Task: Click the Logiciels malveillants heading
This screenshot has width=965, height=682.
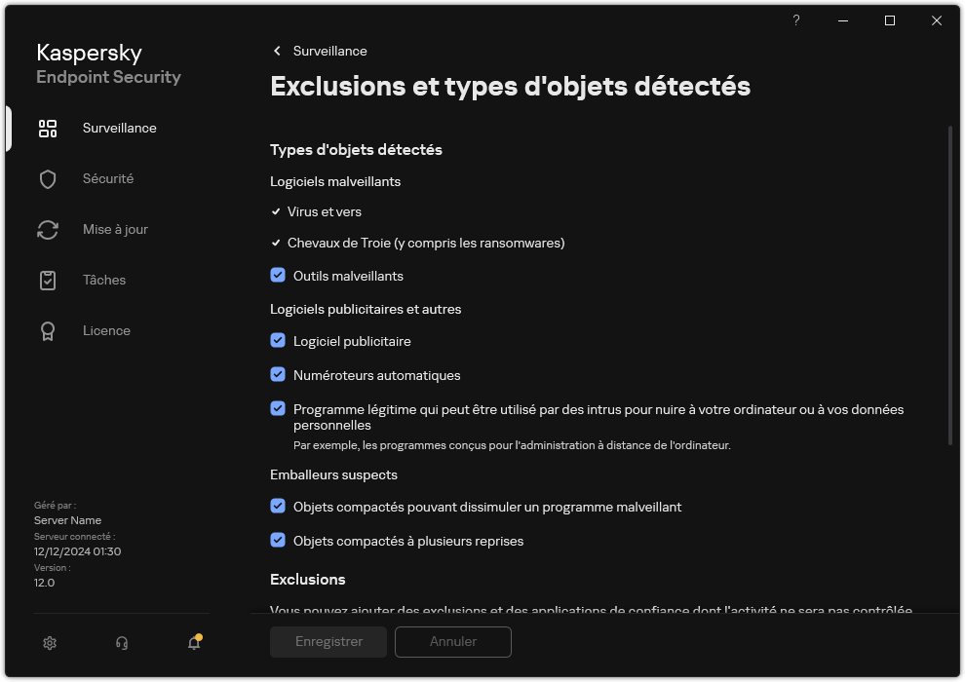Action: pos(335,181)
